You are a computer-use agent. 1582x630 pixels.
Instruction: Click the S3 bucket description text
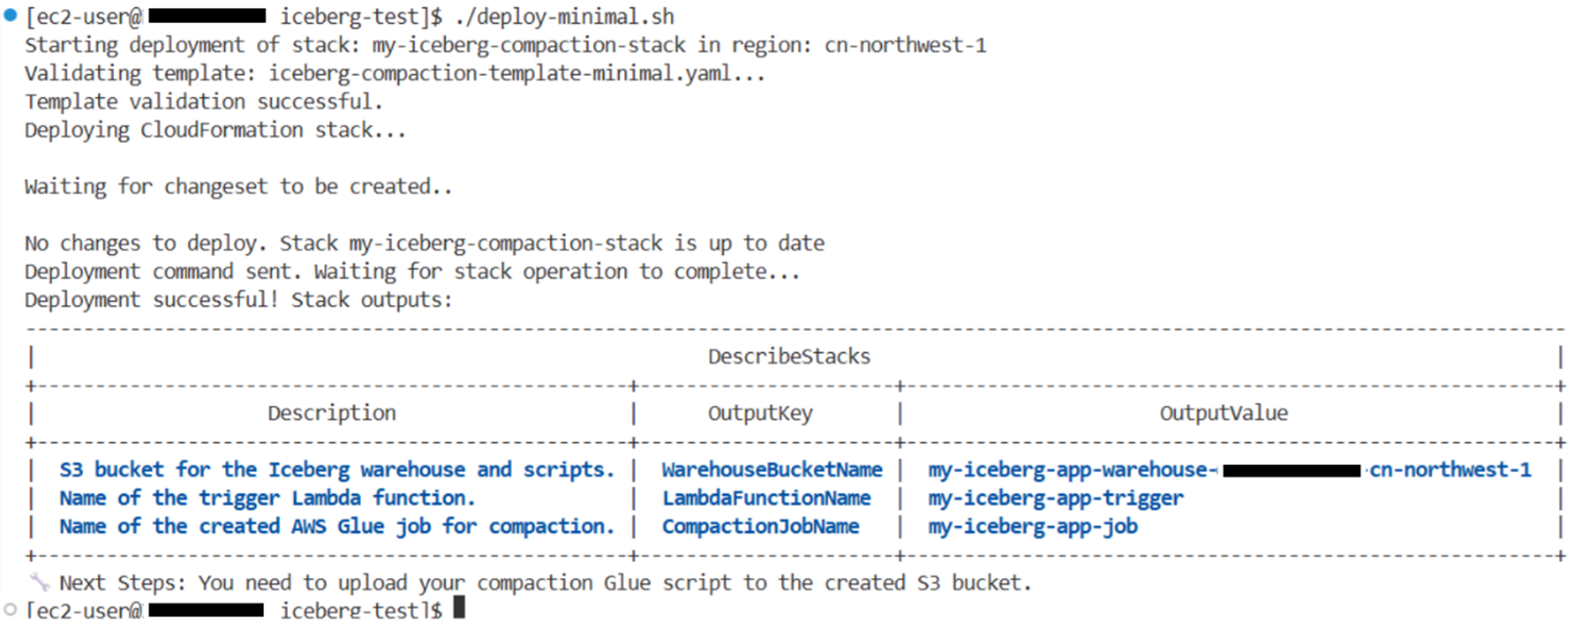pyautogui.click(x=337, y=470)
